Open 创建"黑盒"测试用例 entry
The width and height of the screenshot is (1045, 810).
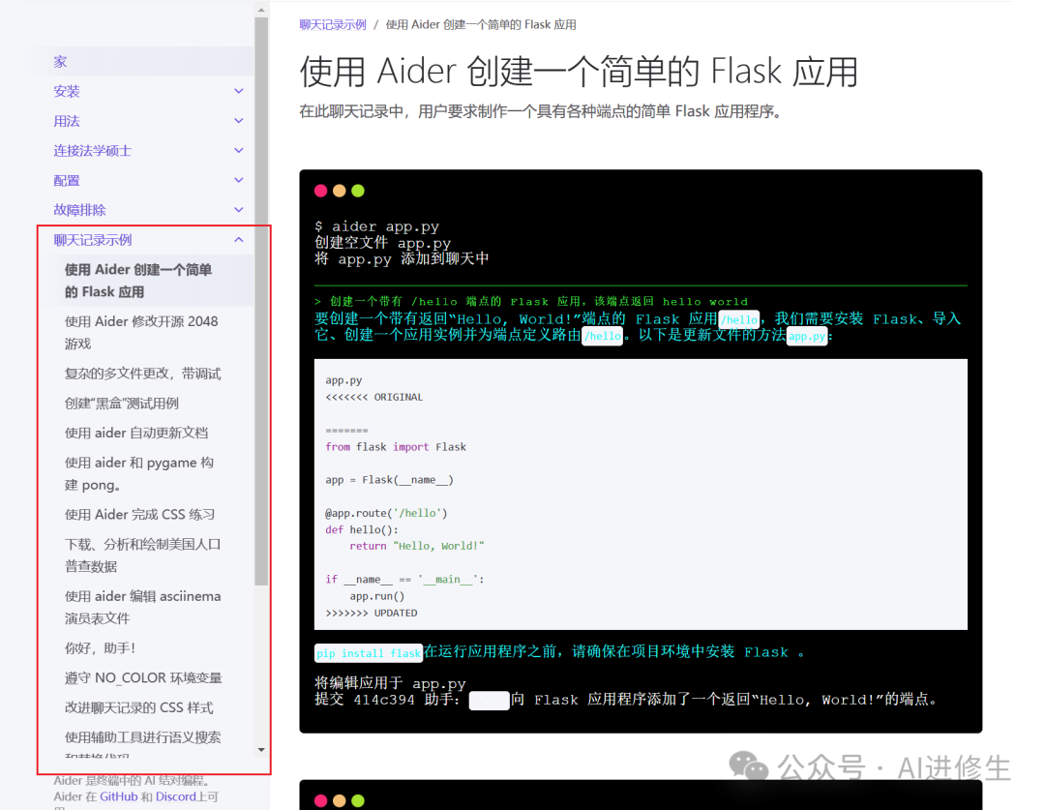pyautogui.click(x=121, y=404)
